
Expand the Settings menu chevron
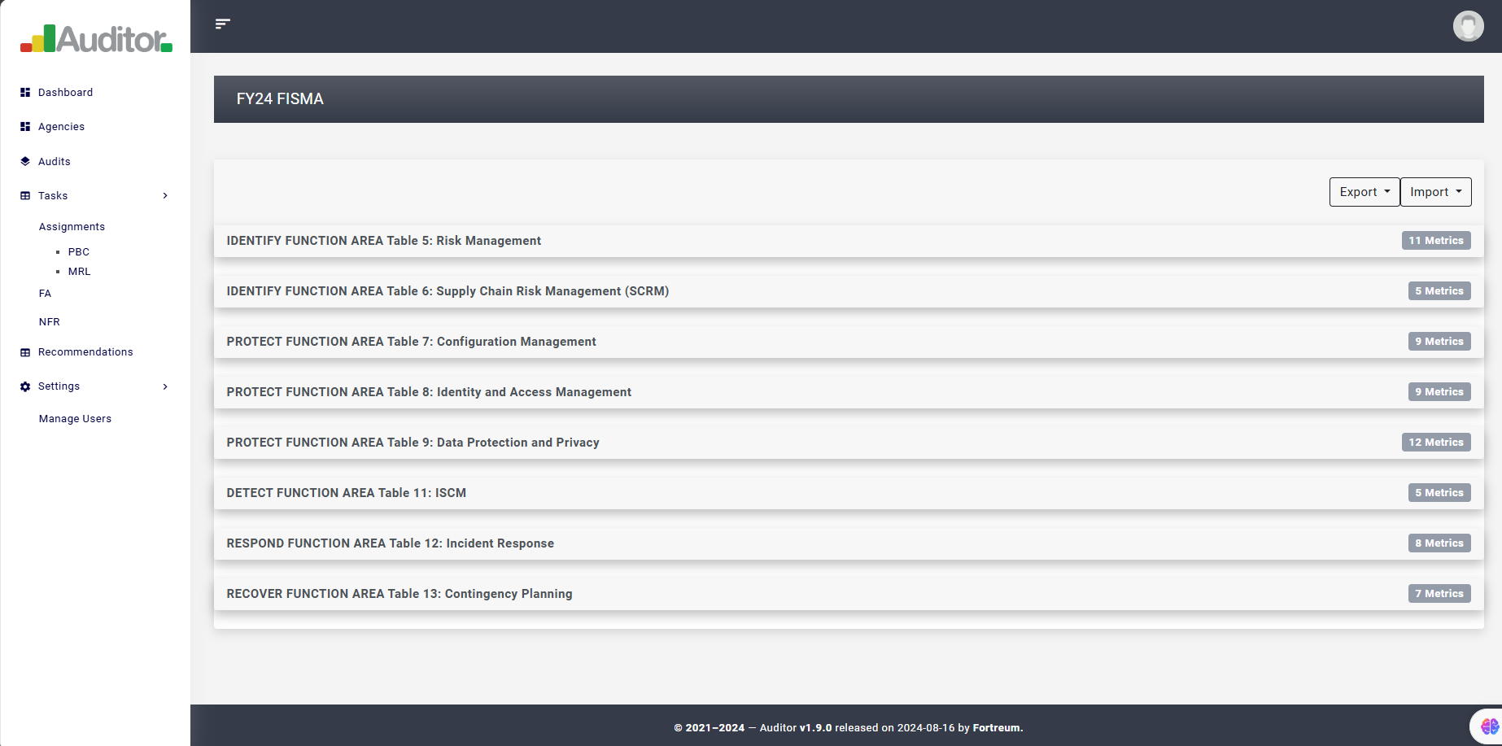click(x=165, y=386)
